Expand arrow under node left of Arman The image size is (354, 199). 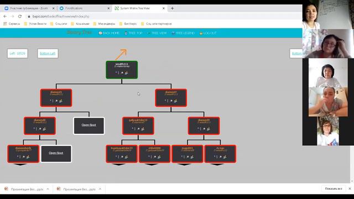184,164
